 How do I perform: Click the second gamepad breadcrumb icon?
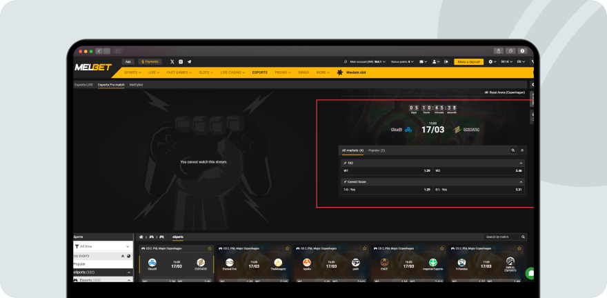click(162, 237)
